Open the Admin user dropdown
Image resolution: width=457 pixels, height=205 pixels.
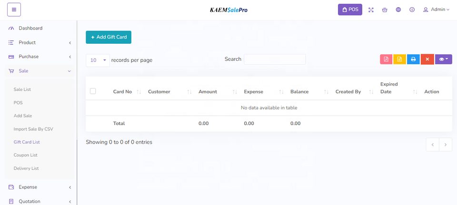pos(436,10)
